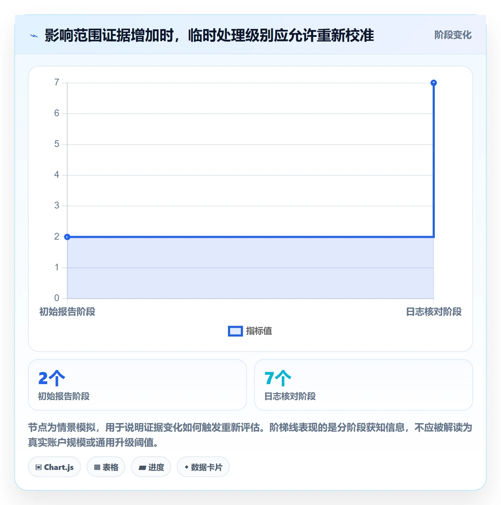The image size is (501, 505).
Task: Click 日志核对阶段 caption in the stat card
Action: (290, 396)
